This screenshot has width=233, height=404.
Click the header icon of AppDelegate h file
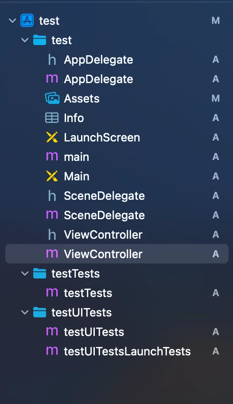click(52, 60)
